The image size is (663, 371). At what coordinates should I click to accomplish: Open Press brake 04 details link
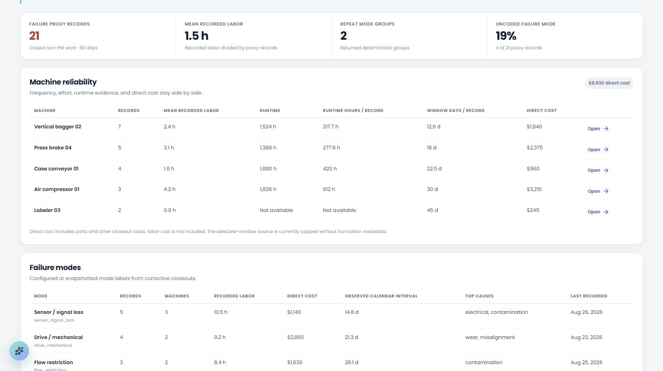click(598, 149)
